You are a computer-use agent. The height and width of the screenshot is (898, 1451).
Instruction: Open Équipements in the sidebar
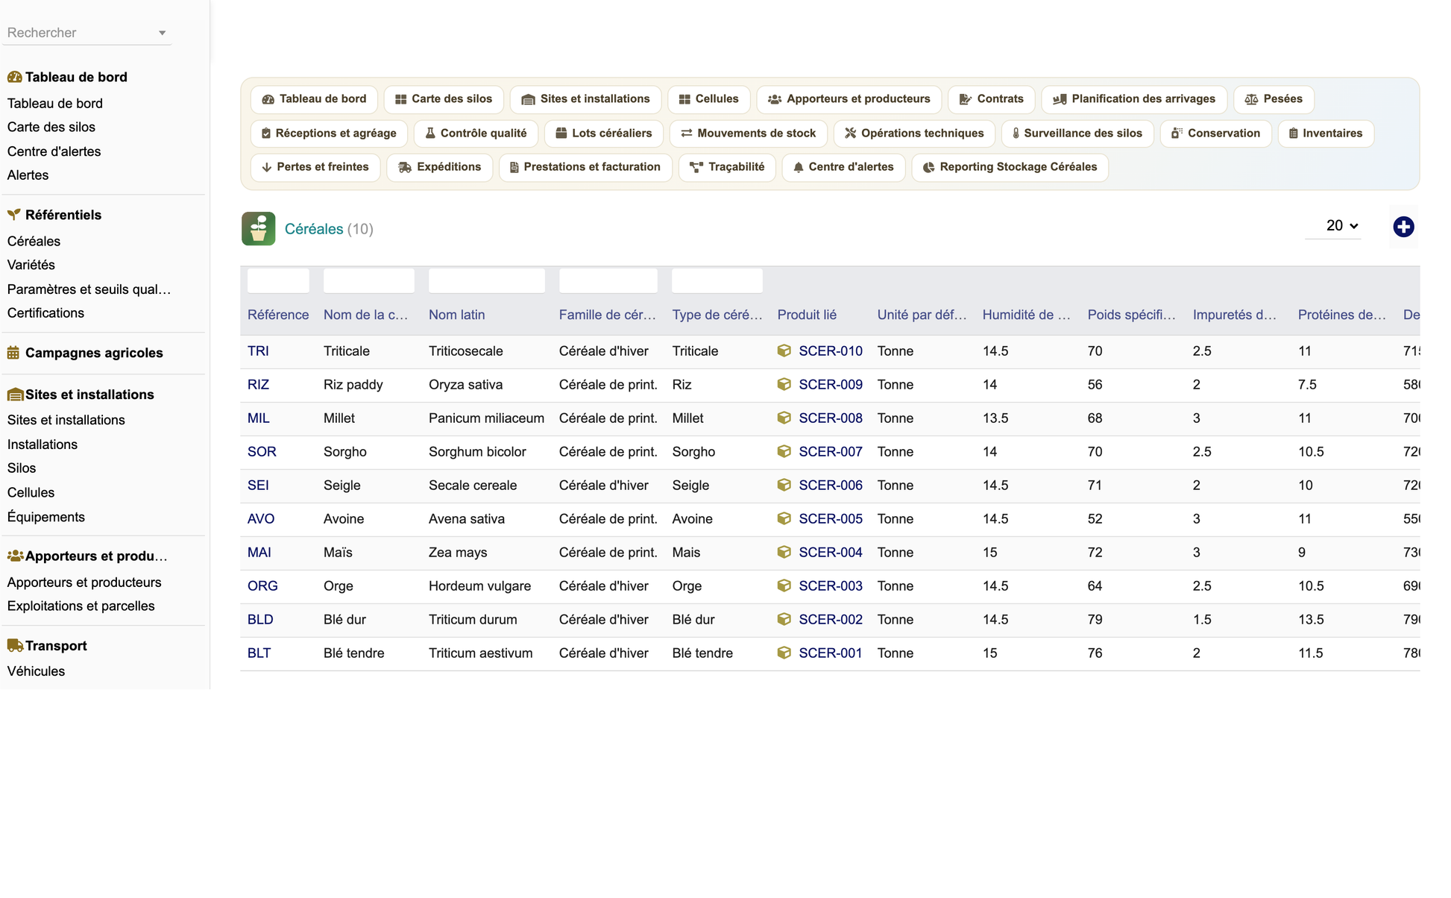click(46, 517)
